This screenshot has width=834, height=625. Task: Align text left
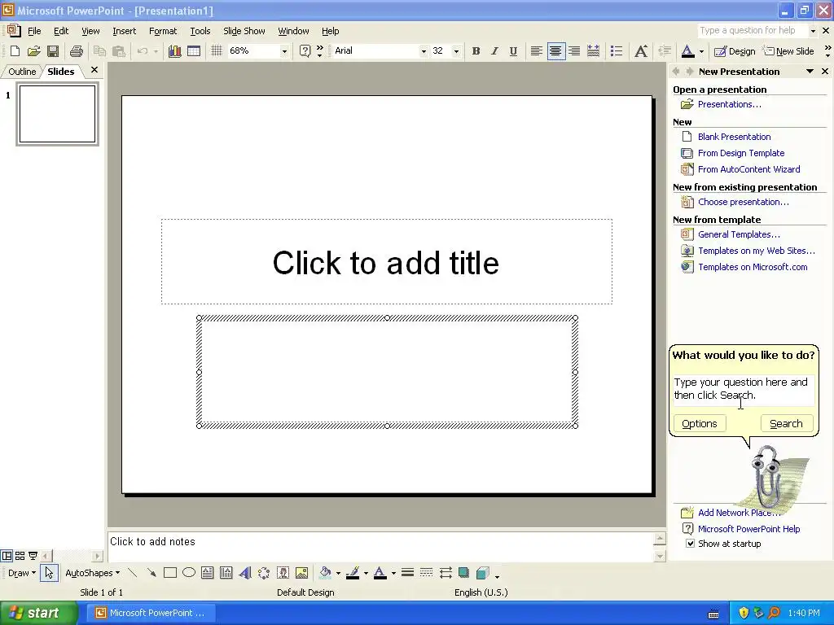coord(537,51)
